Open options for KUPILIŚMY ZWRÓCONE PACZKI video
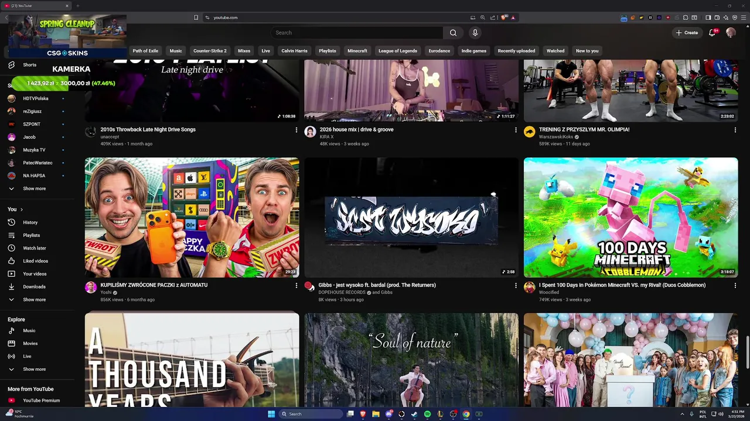 coord(296,285)
